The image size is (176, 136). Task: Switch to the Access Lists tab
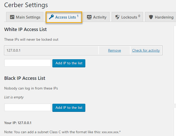pyautogui.click(x=64, y=17)
